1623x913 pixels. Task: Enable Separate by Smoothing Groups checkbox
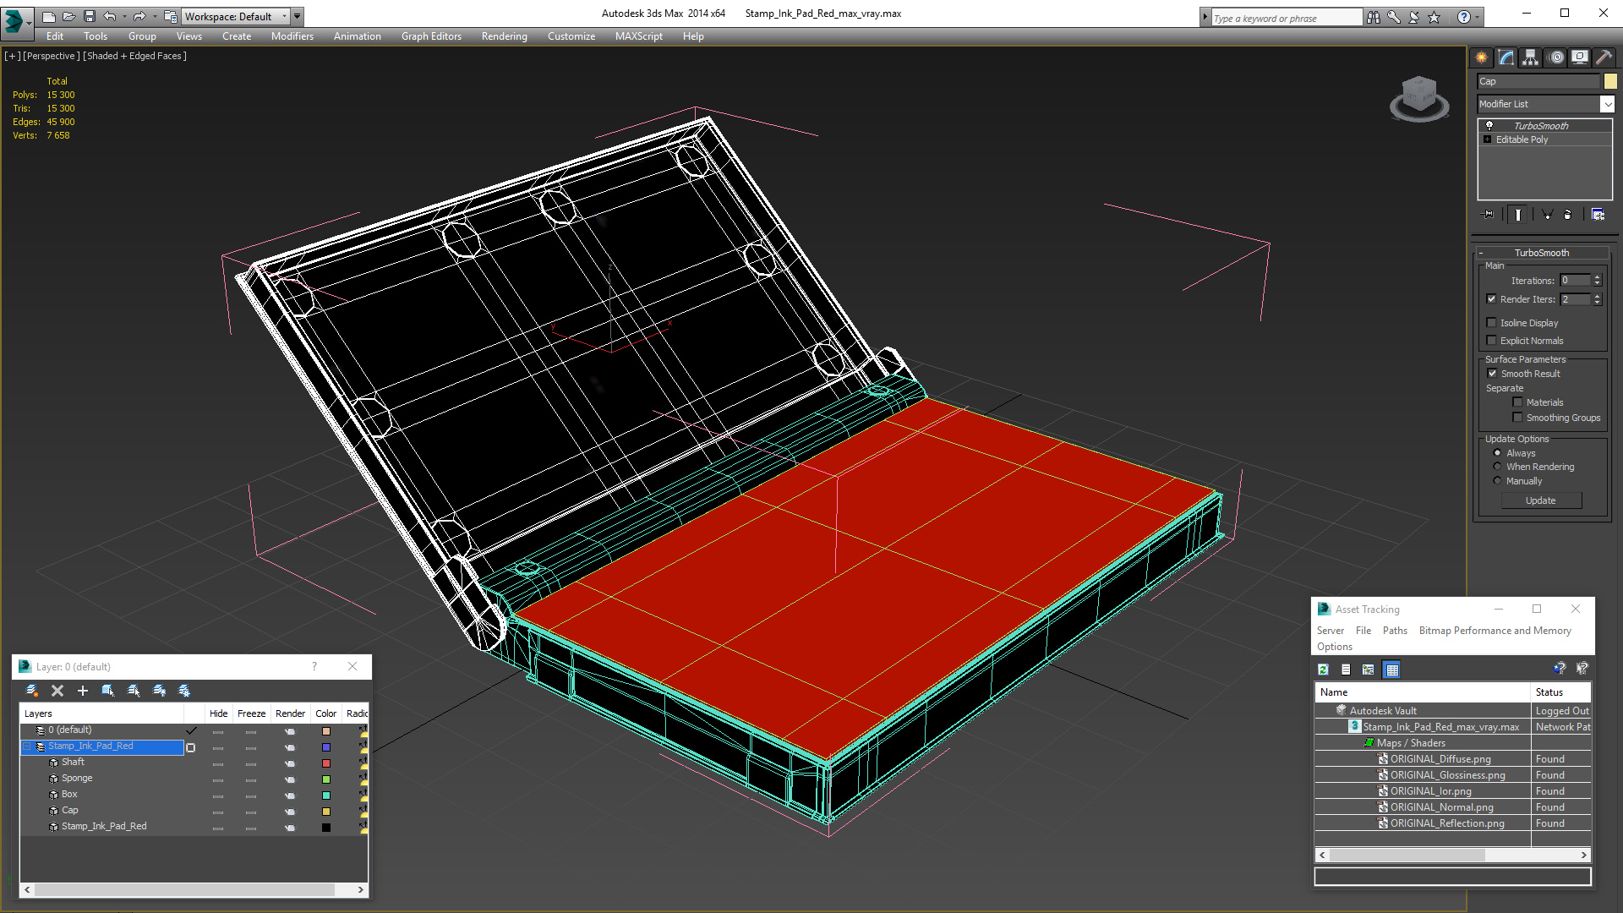point(1518,418)
